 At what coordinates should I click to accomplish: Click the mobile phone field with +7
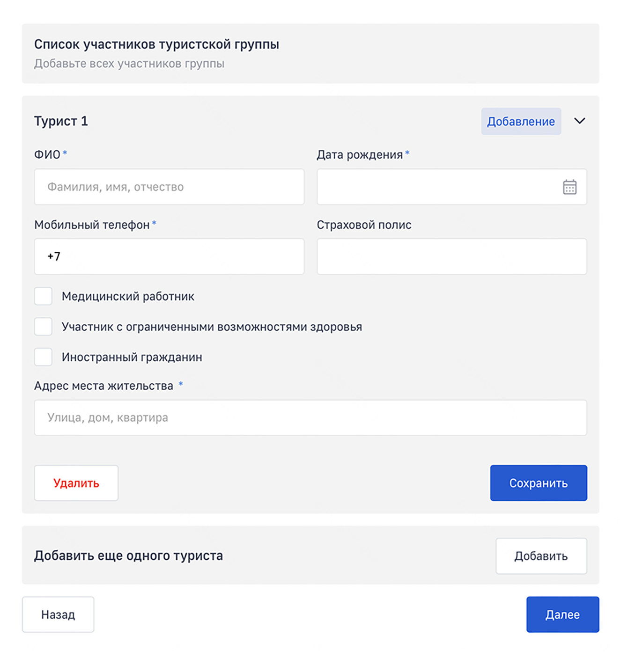coord(170,256)
